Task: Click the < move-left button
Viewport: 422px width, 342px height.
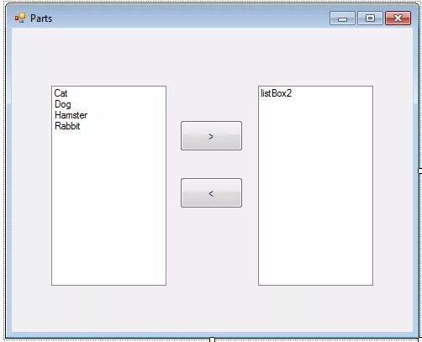Action: coord(211,193)
